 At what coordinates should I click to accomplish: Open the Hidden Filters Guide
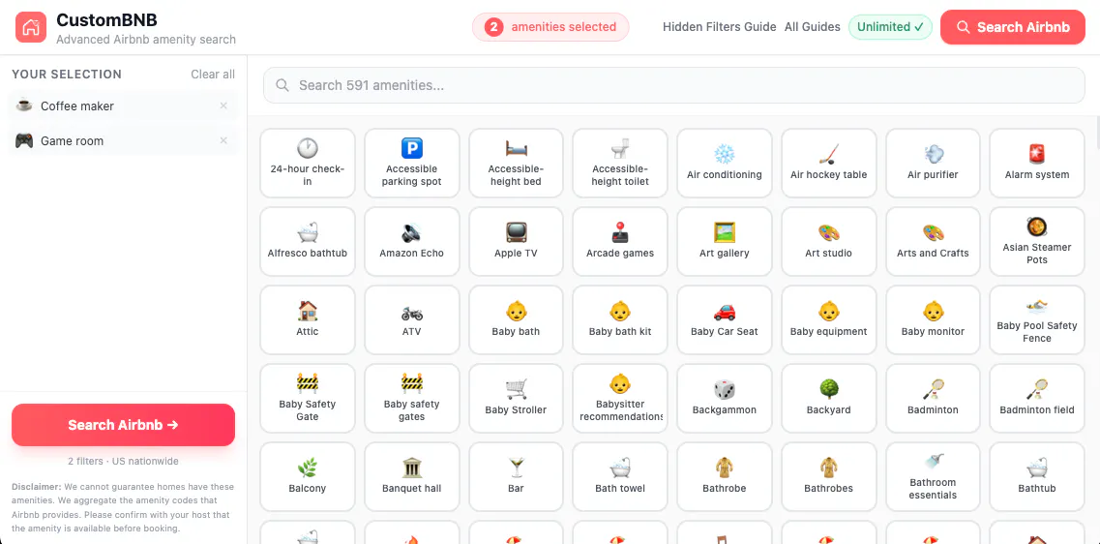[x=719, y=27]
